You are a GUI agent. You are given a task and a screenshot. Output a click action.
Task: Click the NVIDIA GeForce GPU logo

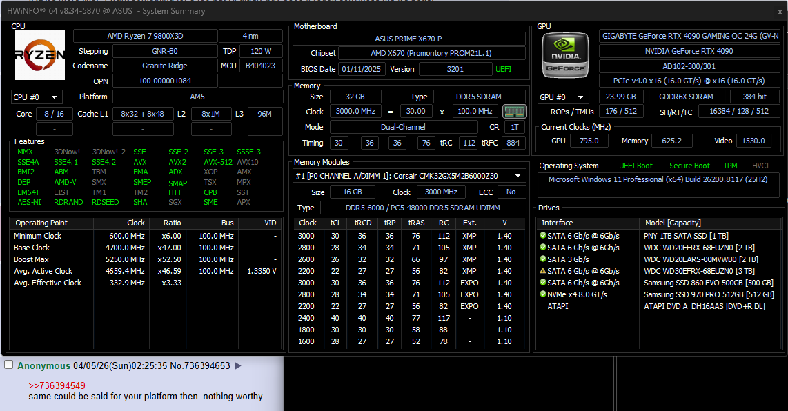565,55
